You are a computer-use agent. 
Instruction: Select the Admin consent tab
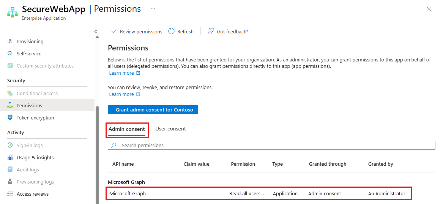tap(126, 129)
